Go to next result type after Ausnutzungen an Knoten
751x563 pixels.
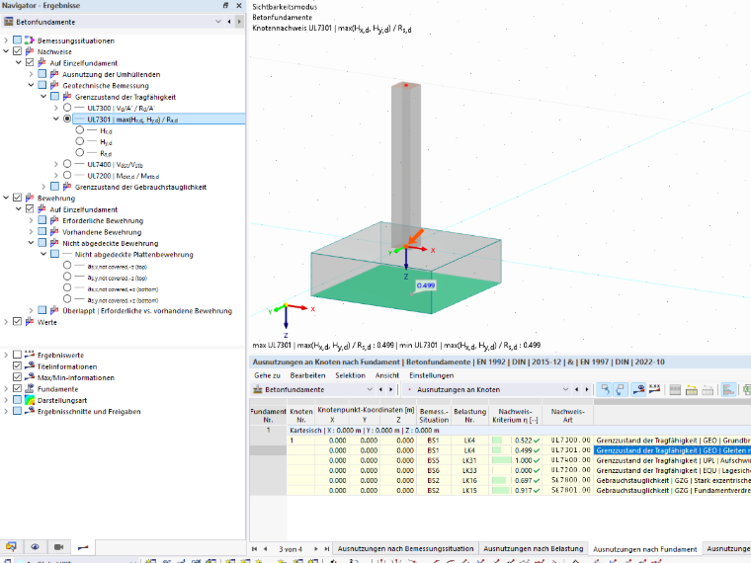[x=587, y=390]
